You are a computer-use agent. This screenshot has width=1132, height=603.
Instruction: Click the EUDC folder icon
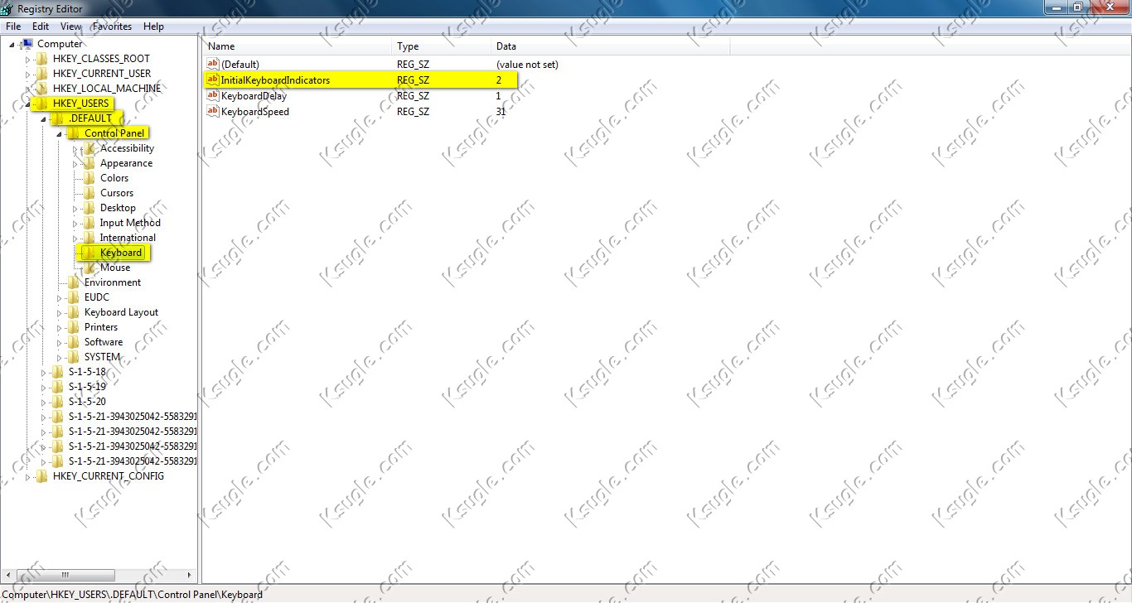click(74, 297)
